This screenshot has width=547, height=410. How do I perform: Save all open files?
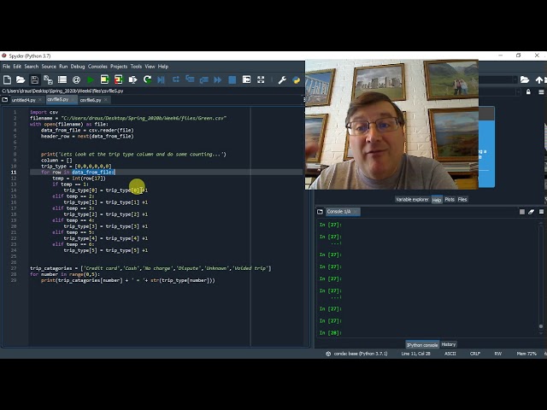point(48,79)
